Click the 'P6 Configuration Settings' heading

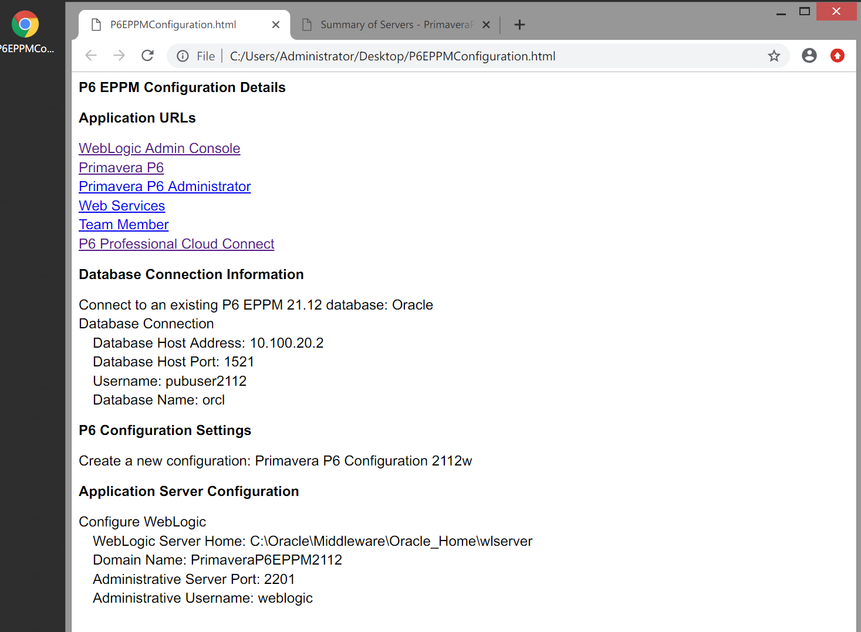click(165, 430)
